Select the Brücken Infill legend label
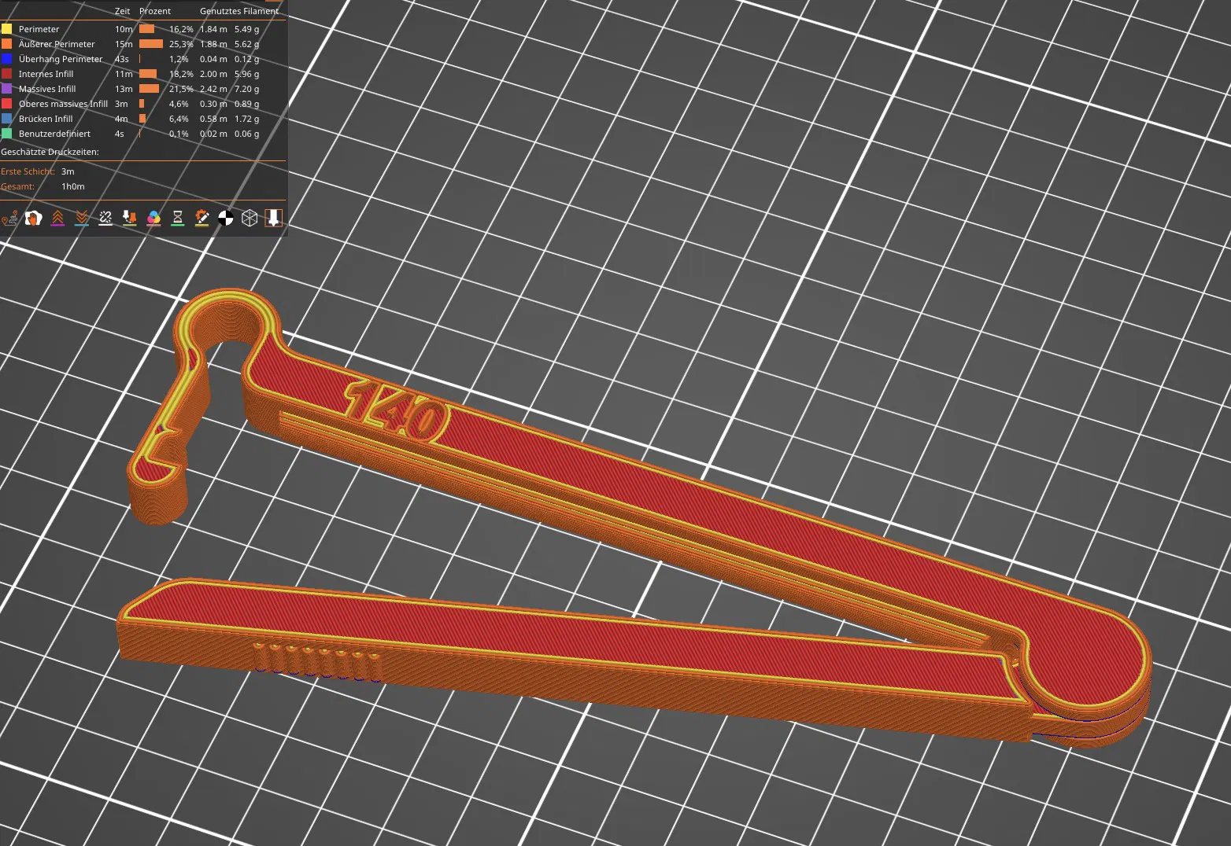The width and height of the screenshot is (1231, 846). tap(46, 119)
